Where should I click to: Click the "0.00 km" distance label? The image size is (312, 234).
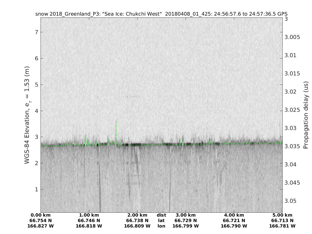[x=41, y=215]
